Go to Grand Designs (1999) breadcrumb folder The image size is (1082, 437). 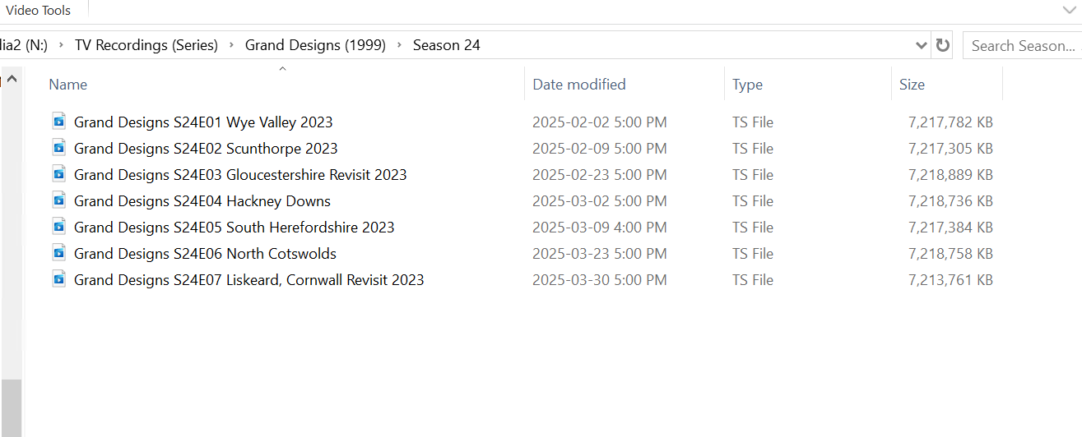(x=315, y=46)
